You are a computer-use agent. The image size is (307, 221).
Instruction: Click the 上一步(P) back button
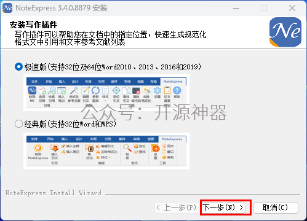[x=176, y=207]
